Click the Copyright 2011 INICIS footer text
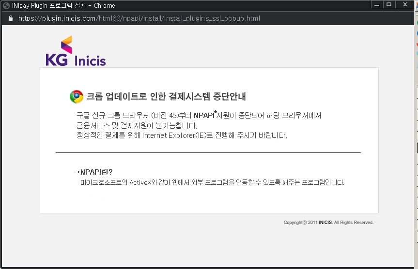 click(x=328, y=223)
